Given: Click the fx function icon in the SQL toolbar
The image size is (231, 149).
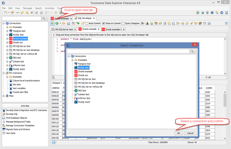Looking at the screenshot, I should point(143,23).
